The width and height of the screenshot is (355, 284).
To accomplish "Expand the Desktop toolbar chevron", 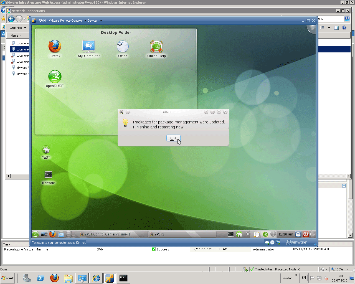I will pos(296,275).
